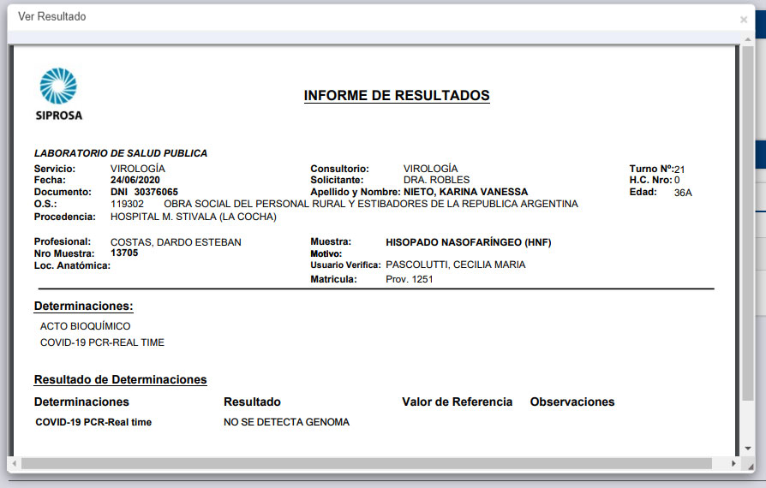Click Servicio value VIROLOGÍA
Image resolution: width=766 pixels, height=488 pixels.
point(138,169)
